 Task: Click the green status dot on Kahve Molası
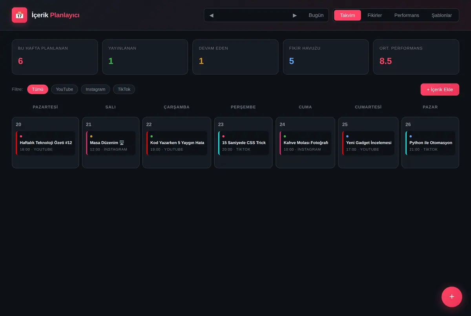[x=285, y=136]
